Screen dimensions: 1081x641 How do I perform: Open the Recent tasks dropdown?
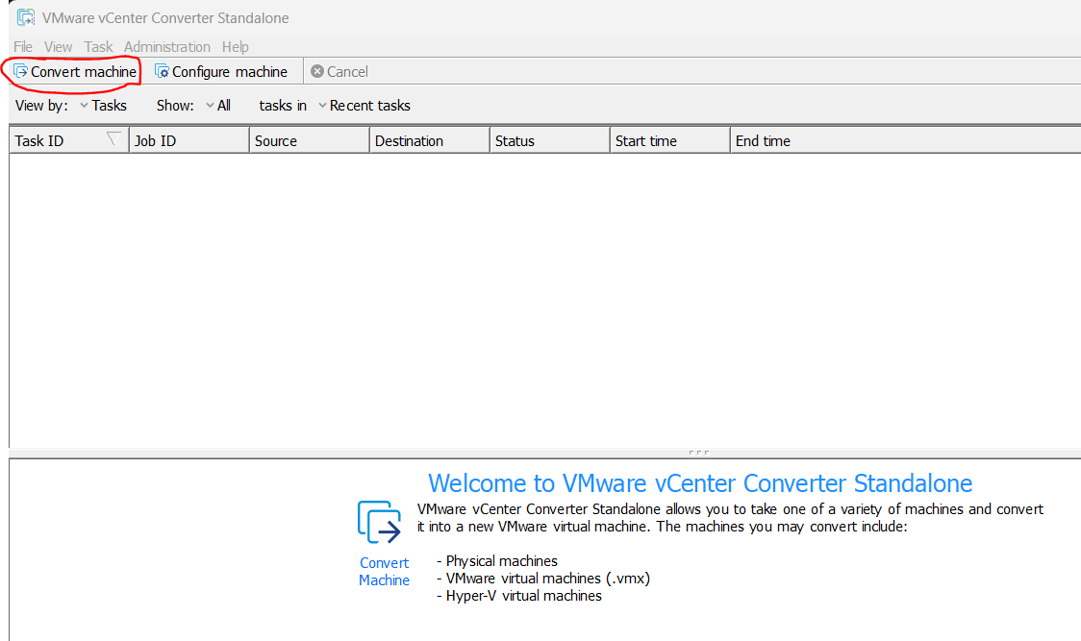click(364, 106)
